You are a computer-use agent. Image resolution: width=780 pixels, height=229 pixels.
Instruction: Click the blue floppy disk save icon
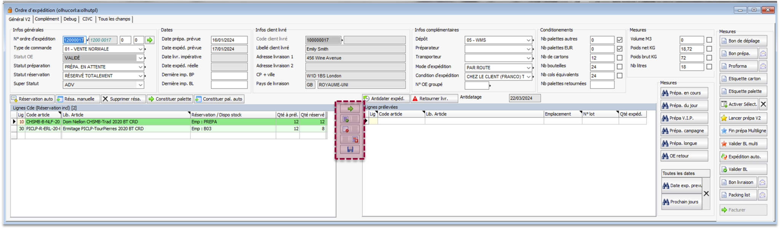(350, 149)
